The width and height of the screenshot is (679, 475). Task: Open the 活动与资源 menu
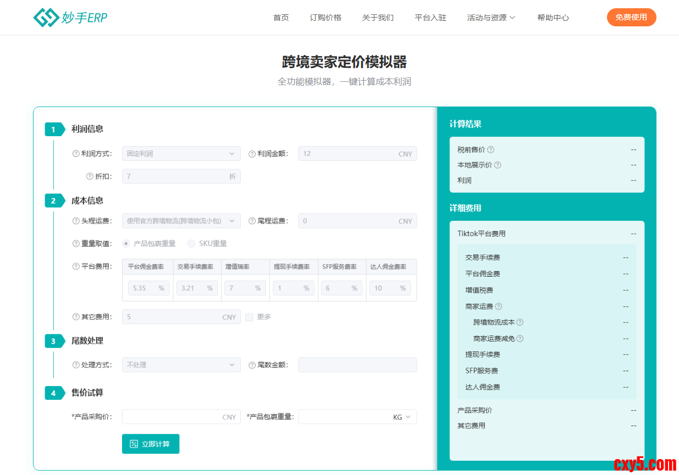tap(490, 18)
